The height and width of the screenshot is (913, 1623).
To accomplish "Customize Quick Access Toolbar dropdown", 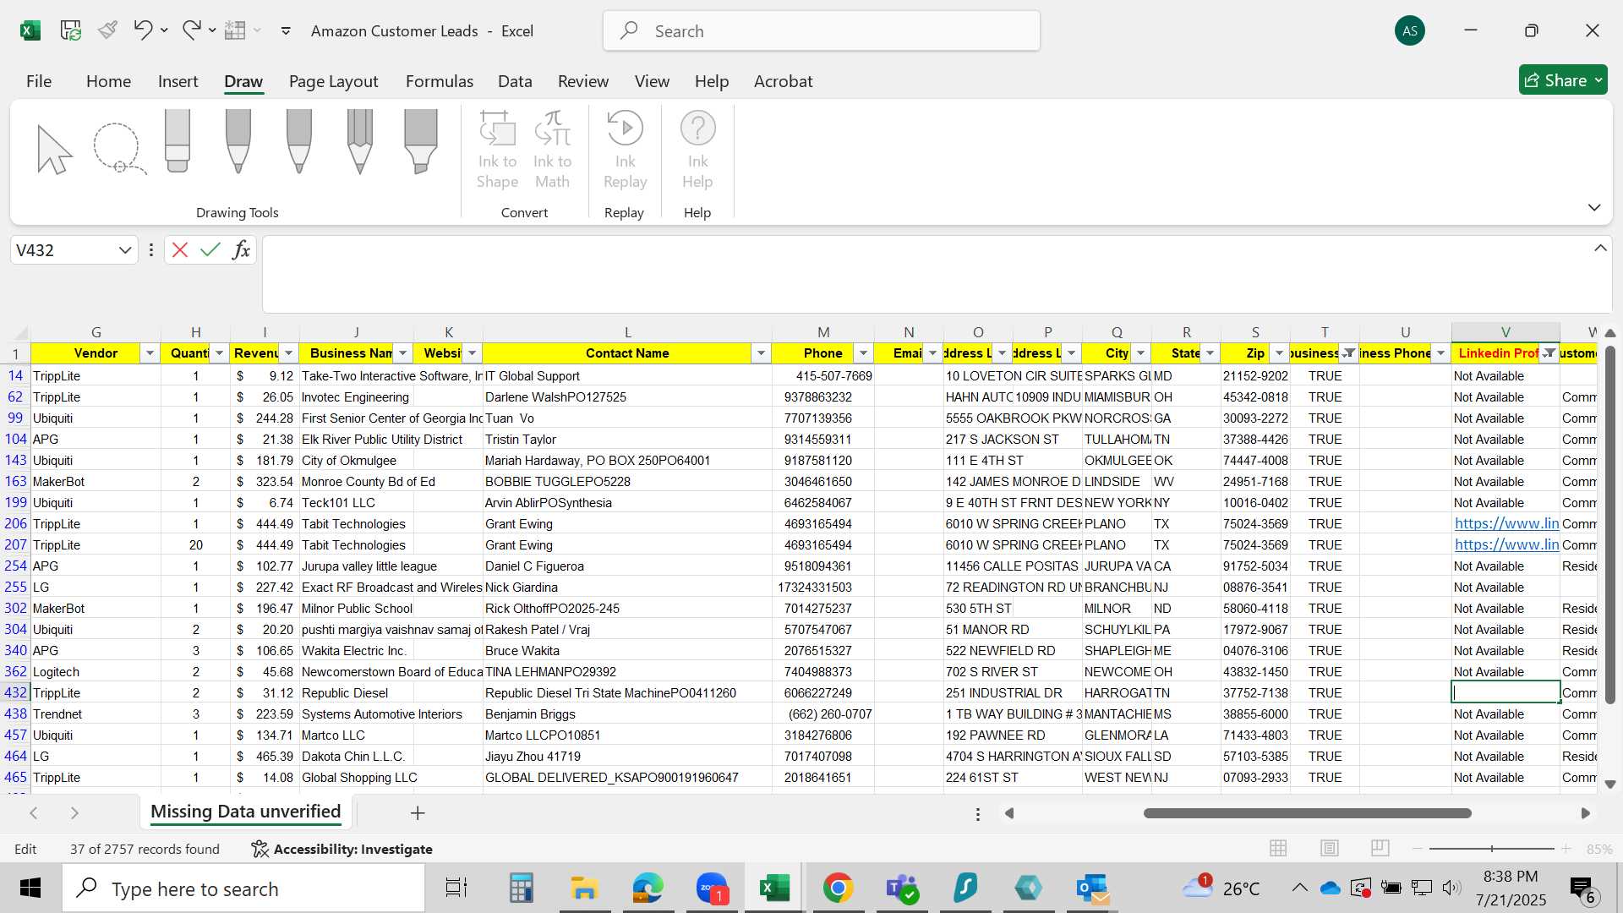I will [286, 30].
